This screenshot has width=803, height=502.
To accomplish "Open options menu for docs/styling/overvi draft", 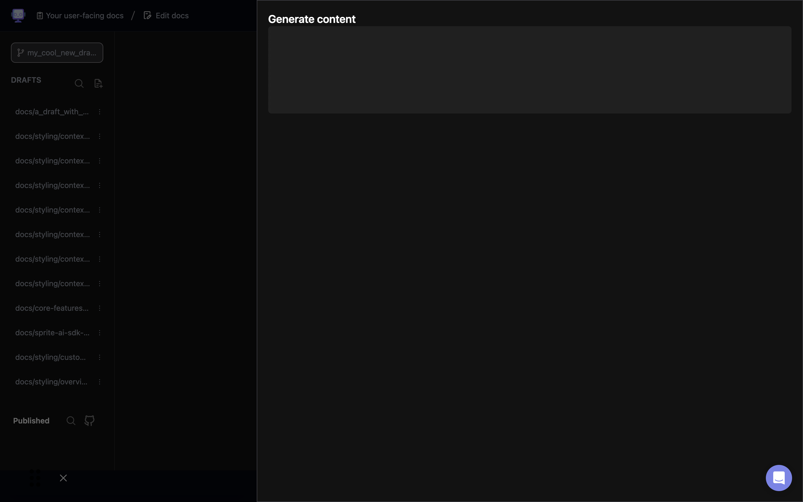I will click(99, 382).
